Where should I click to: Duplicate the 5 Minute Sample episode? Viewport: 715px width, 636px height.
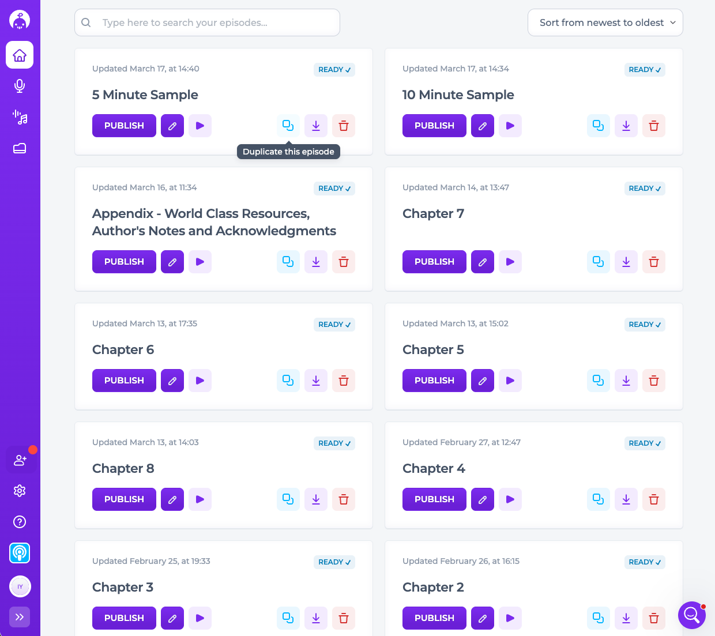click(288, 126)
